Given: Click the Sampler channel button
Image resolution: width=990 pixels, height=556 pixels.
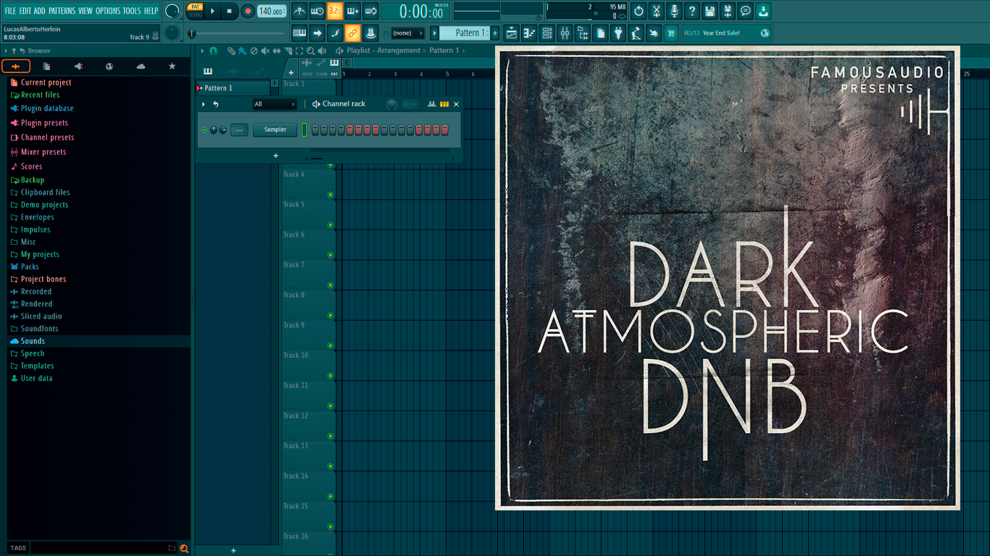Looking at the screenshot, I should (x=275, y=130).
